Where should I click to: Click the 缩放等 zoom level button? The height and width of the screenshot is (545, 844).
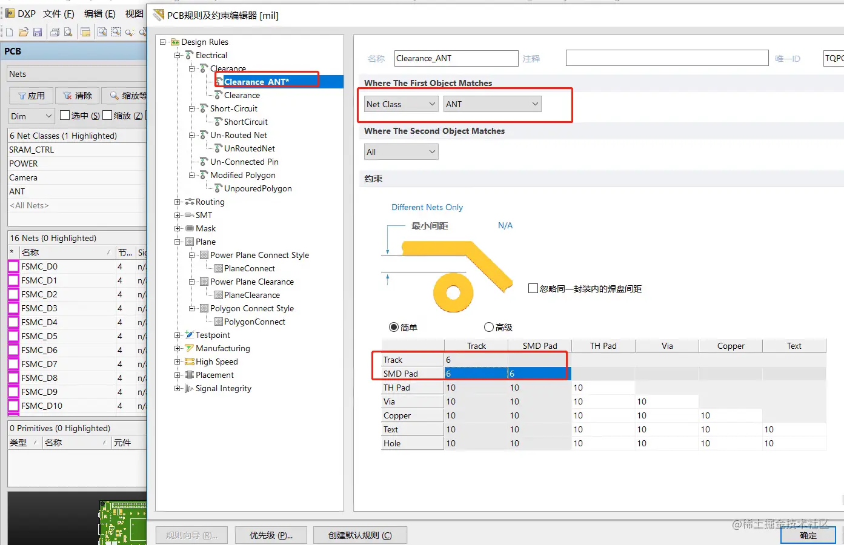(x=124, y=96)
